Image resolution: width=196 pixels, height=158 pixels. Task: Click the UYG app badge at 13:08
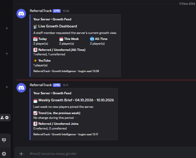coord(57,11)
